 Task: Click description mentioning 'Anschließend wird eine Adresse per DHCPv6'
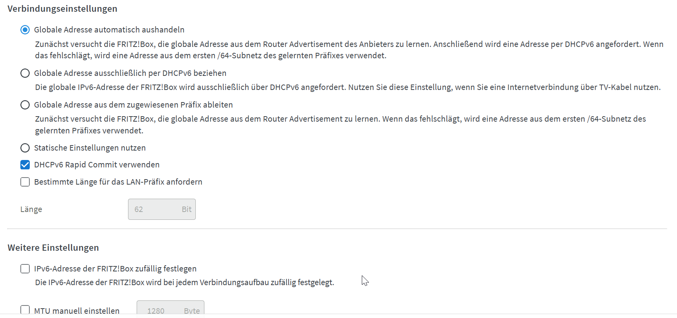pyautogui.click(x=349, y=50)
